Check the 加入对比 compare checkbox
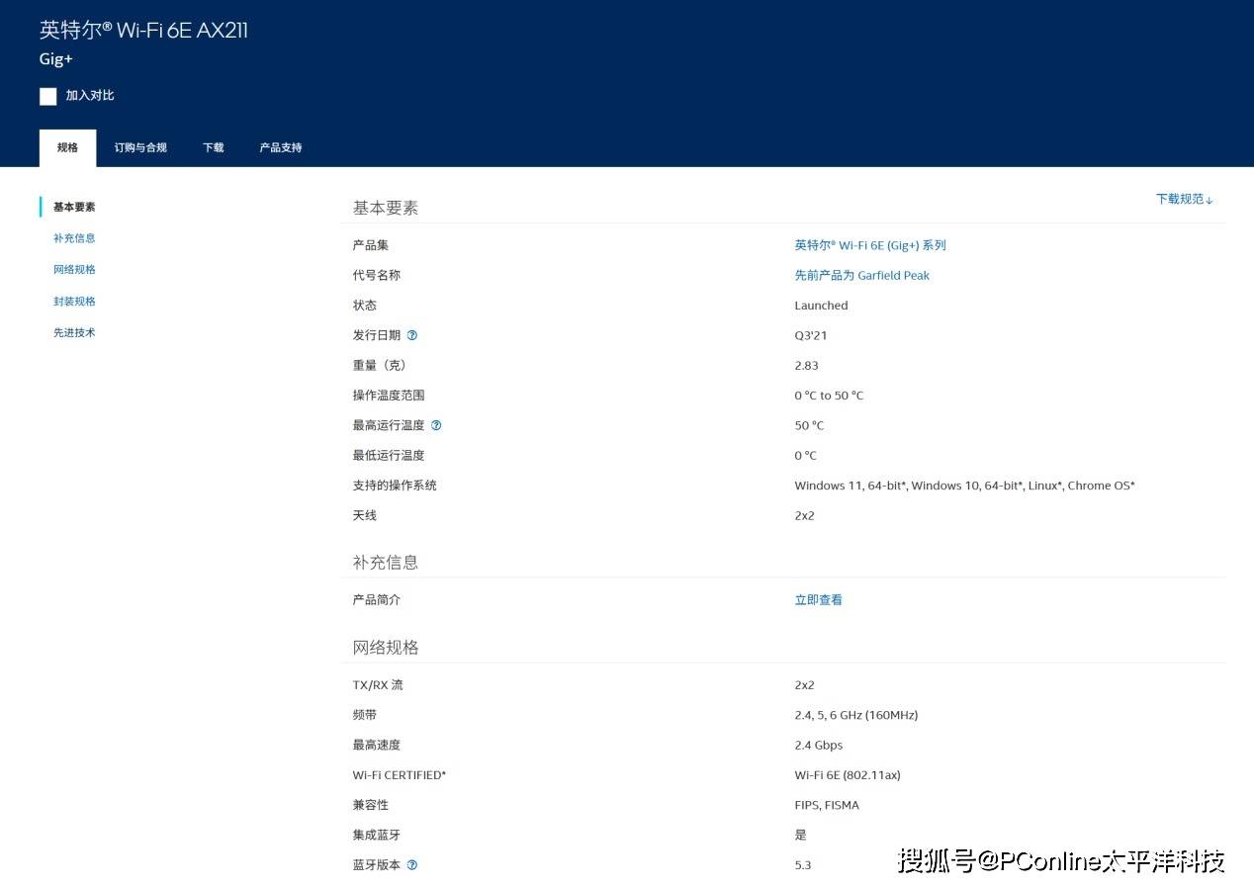Image resolution: width=1254 pixels, height=888 pixels. pyautogui.click(x=48, y=96)
